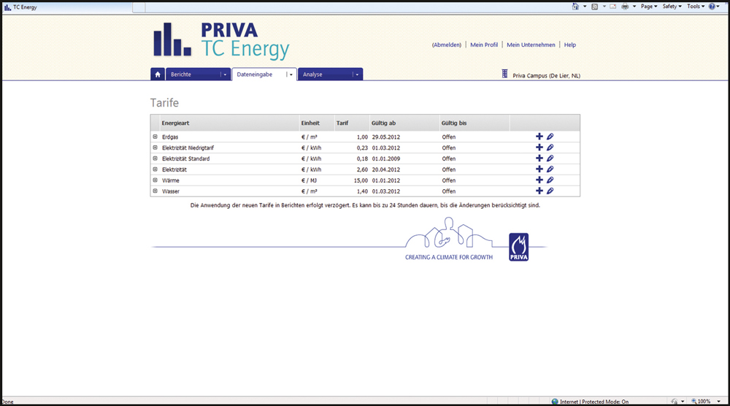
Task: Click the Tarif column header
Action: click(x=342, y=123)
